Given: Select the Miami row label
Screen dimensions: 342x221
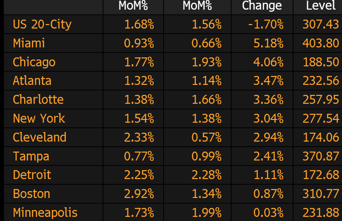Looking at the screenshot, I should click(x=29, y=43).
